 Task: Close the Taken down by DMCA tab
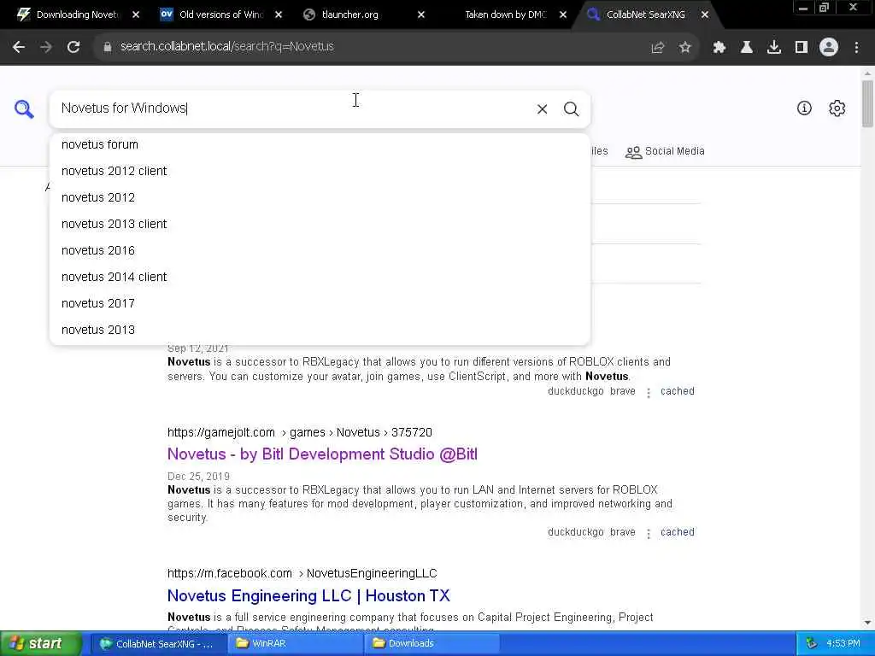563,15
